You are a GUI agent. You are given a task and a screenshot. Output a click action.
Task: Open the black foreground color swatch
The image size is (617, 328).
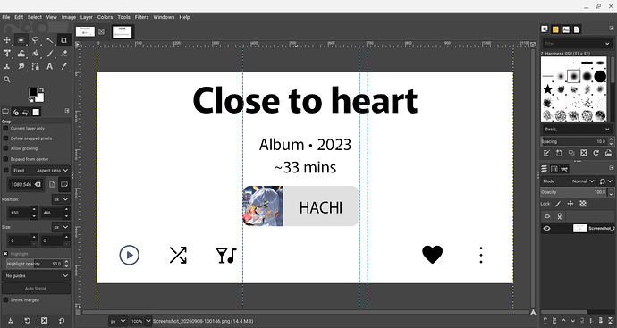(33, 92)
